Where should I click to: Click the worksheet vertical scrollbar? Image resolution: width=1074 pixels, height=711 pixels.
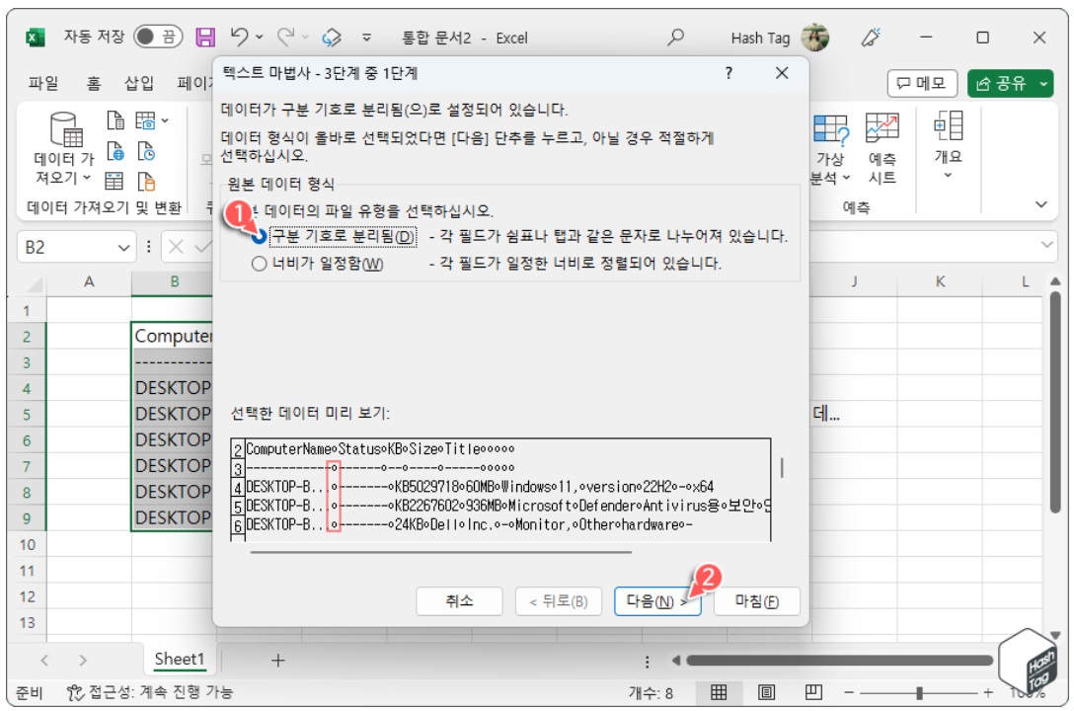coord(1055,402)
